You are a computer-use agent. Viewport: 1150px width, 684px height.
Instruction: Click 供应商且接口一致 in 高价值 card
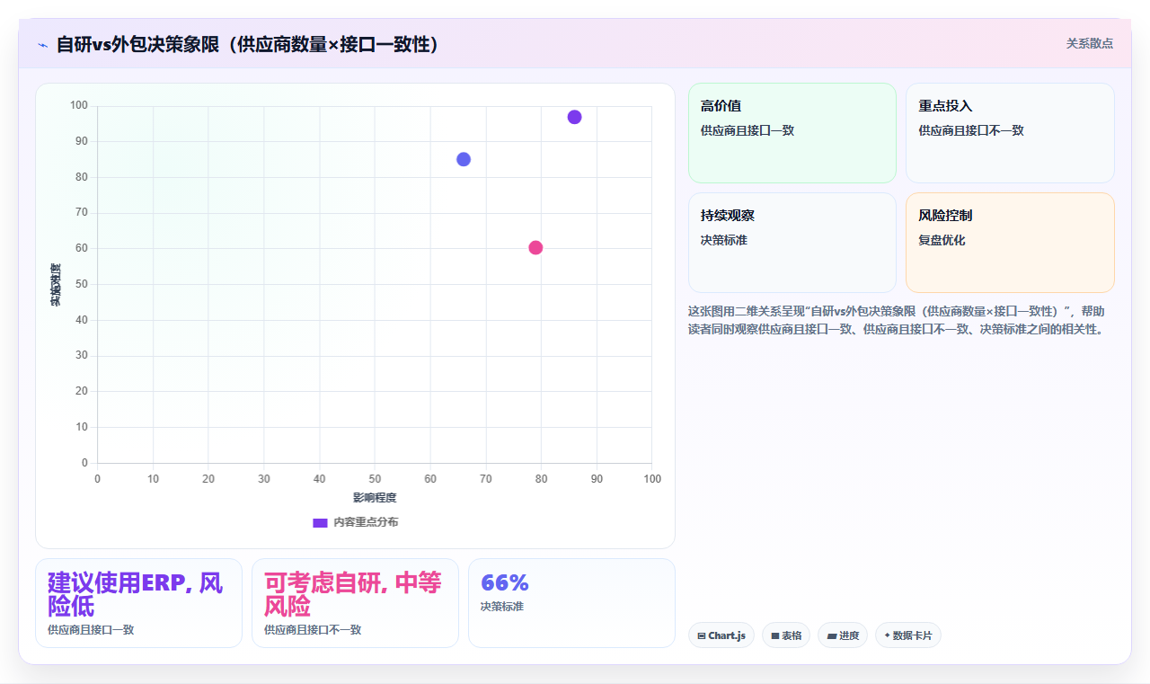click(747, 130)
